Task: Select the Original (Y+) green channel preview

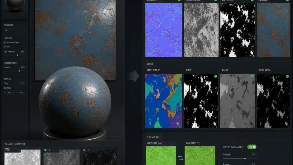Action: click(x=161, y=155)
